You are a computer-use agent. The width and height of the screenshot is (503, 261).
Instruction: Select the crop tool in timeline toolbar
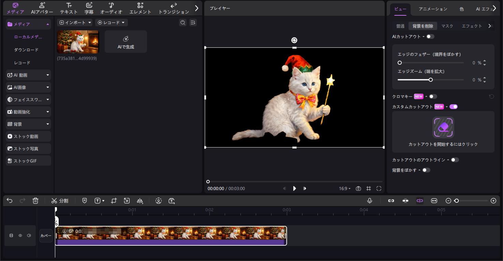(114, 201)
